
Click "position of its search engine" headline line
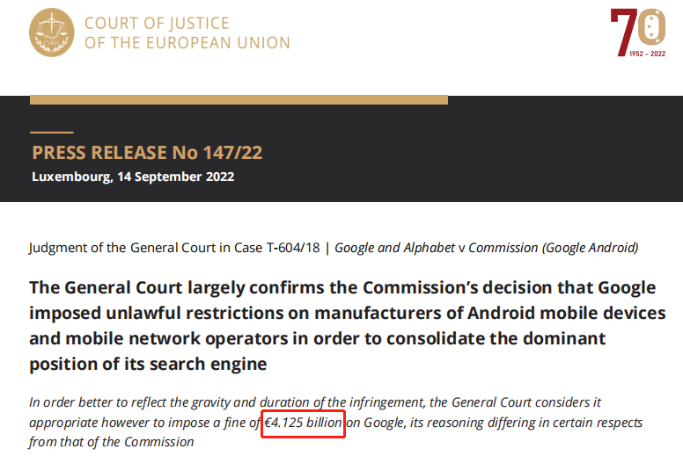[148, 364]
